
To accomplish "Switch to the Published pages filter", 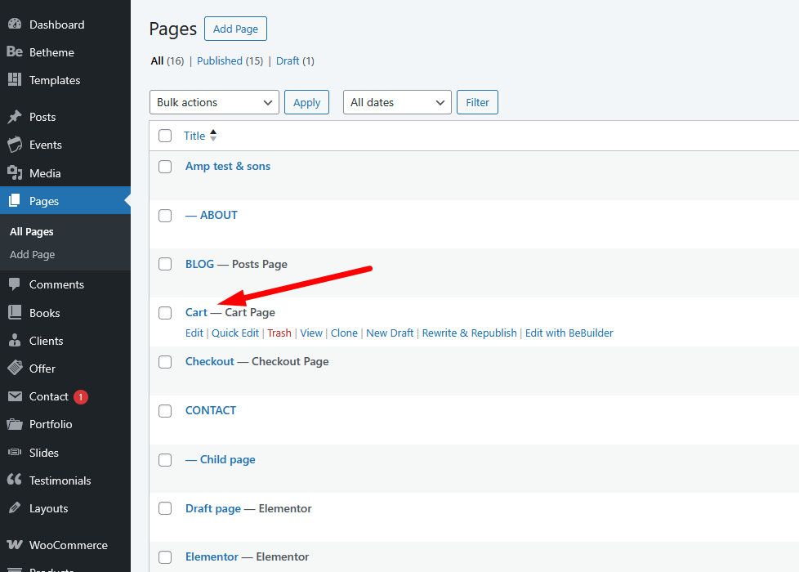I will tap(220, 60).
